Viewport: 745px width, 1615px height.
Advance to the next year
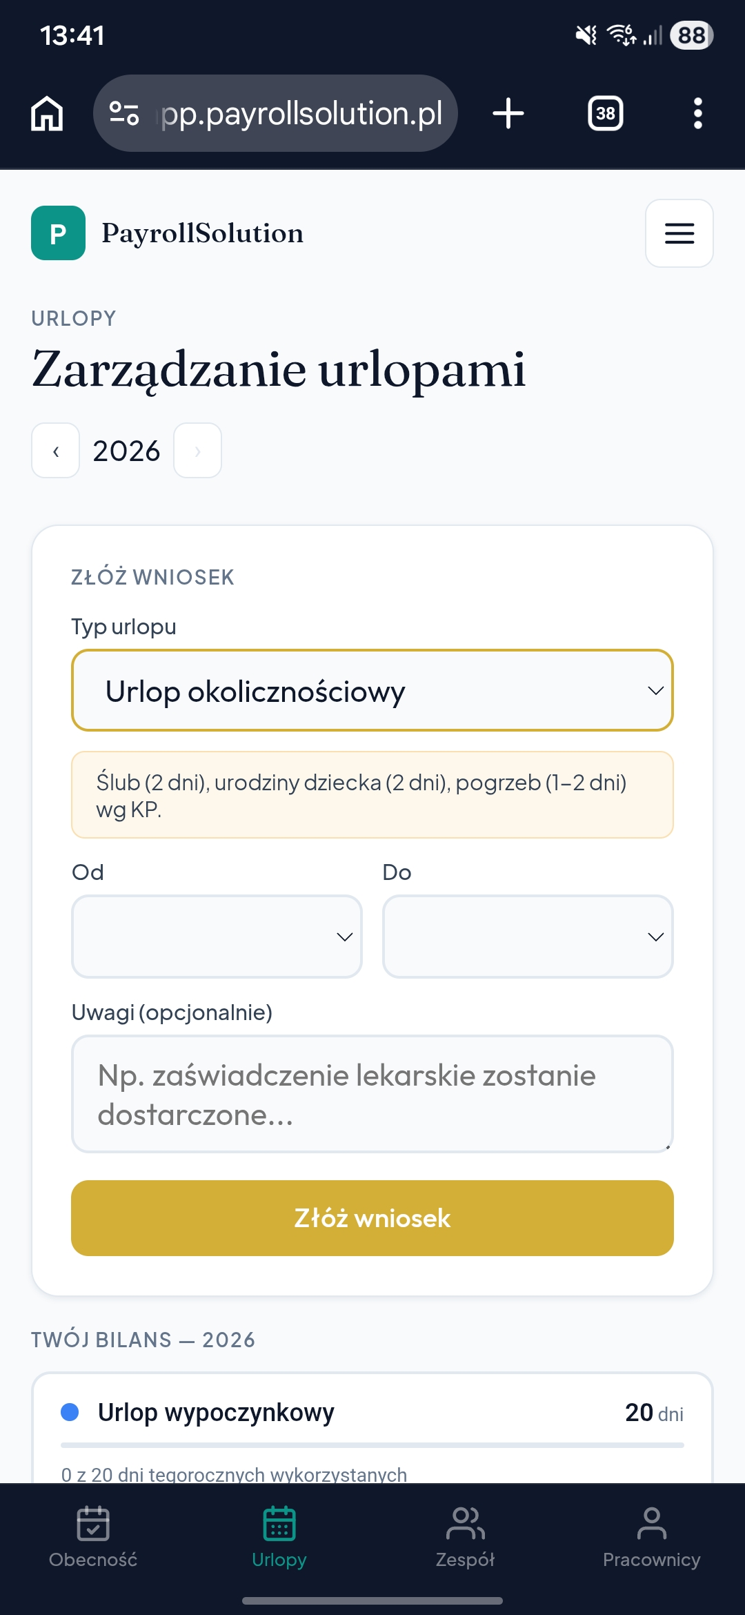(x=197, y=451)
